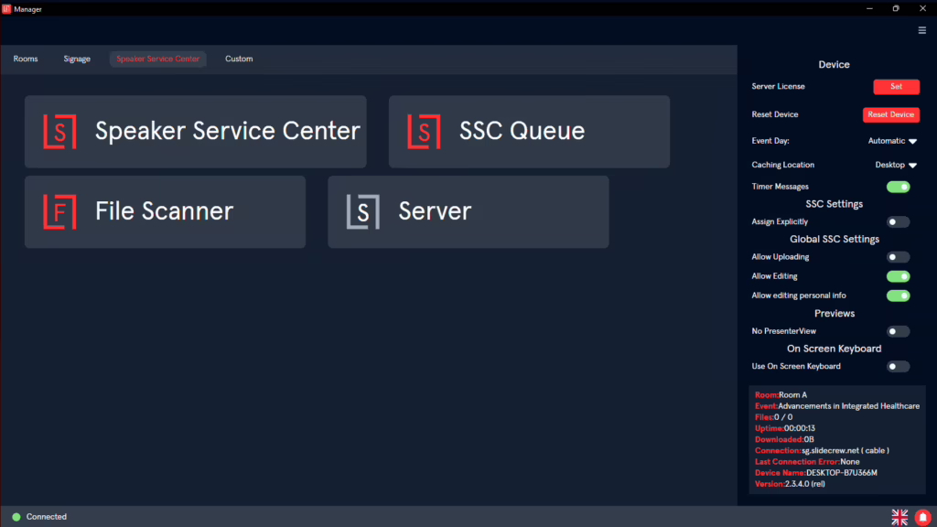Click the SSC Queue tile icon
Screen dimensions: 937x527
424,132
